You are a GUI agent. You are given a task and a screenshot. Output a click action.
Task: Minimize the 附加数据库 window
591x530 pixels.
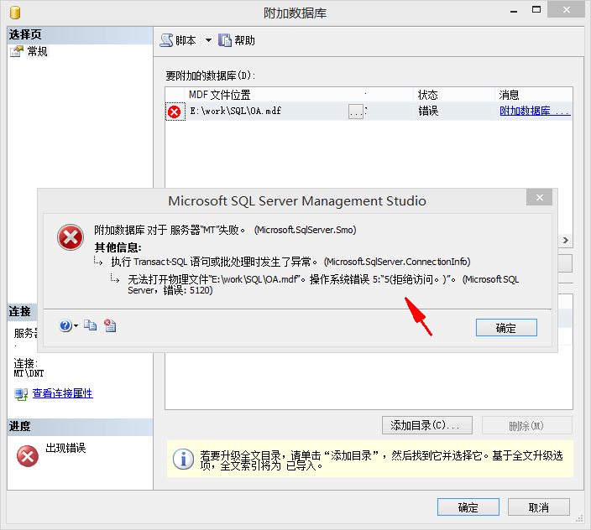(514, 11)
